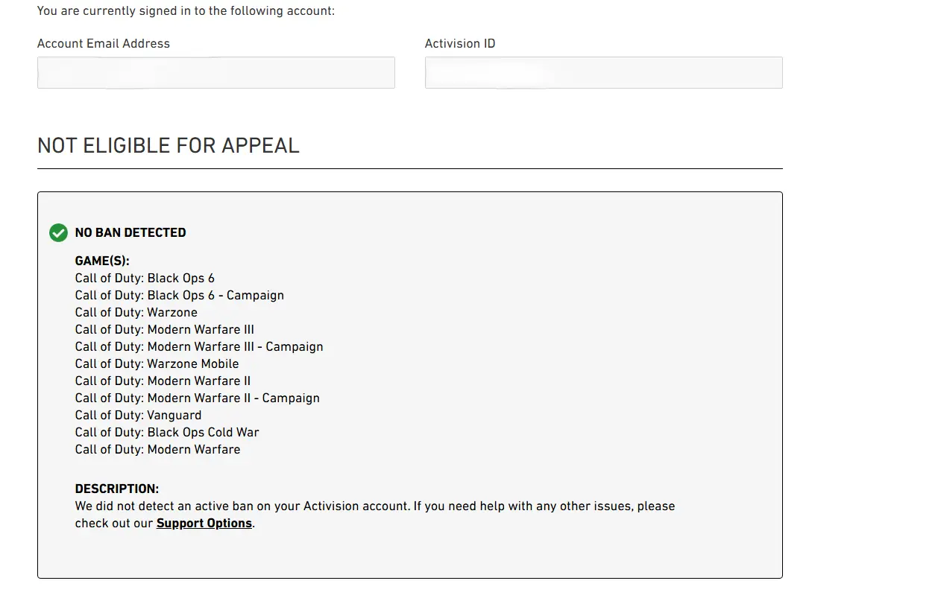Click the Activision ID field
938x607 pixels.
coord(603,73)
